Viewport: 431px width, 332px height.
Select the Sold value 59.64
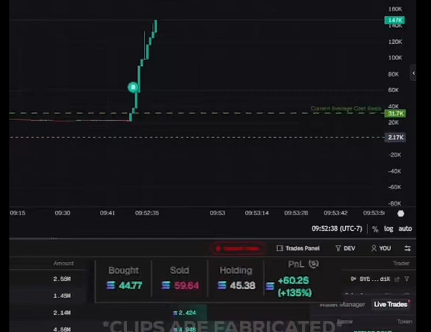187,285
